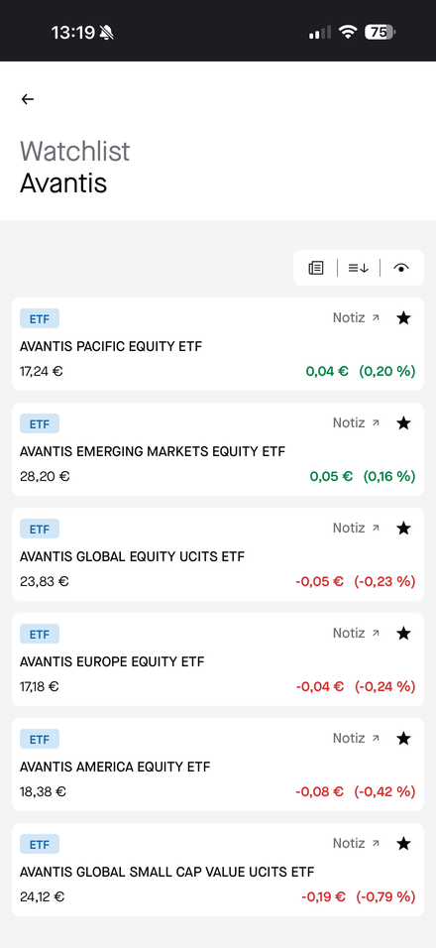Open Notiz for Avantis Europe Equity ETF
The image size is (436, 948).
coord(356,633)
